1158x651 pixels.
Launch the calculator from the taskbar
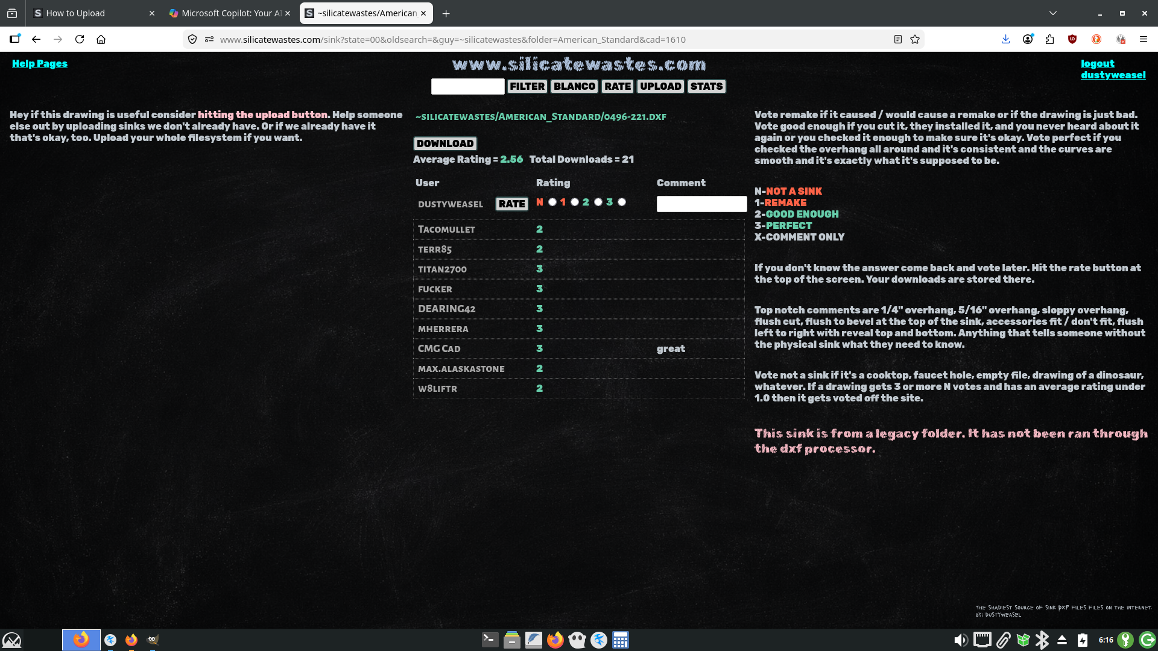click(621, 640)
